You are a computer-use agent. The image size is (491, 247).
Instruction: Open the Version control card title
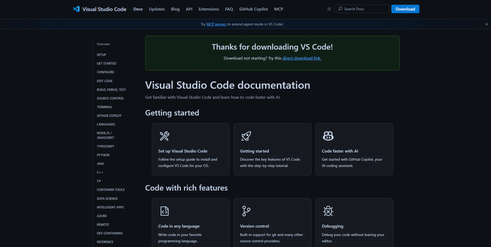click(254, 226)
